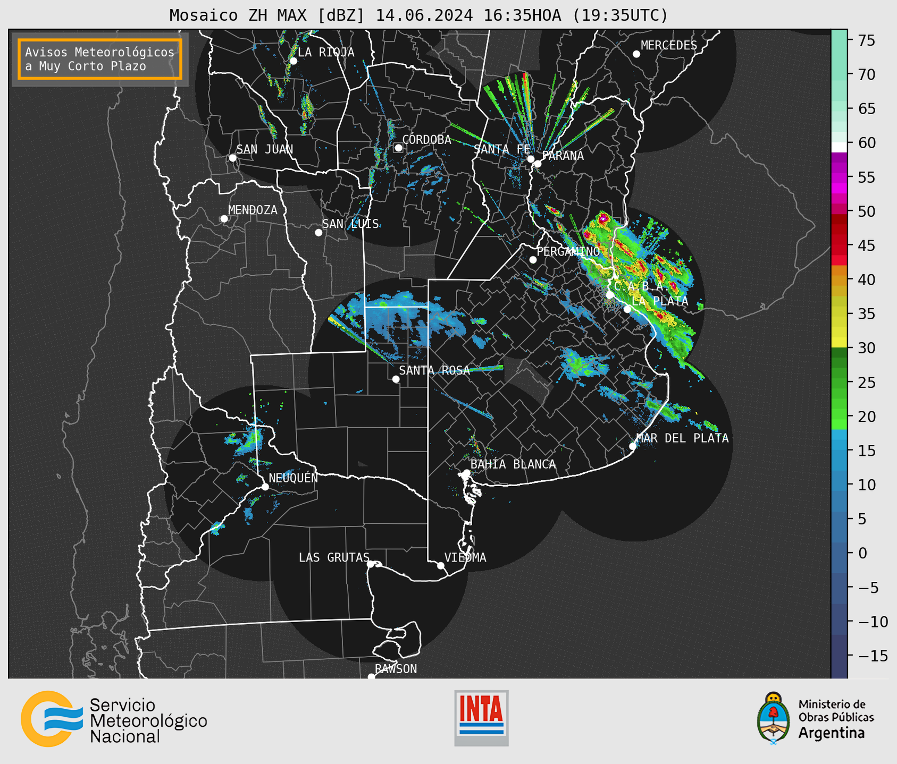
Task: Click the BAHÍA BLANCA map label
Action: point(513,464)
